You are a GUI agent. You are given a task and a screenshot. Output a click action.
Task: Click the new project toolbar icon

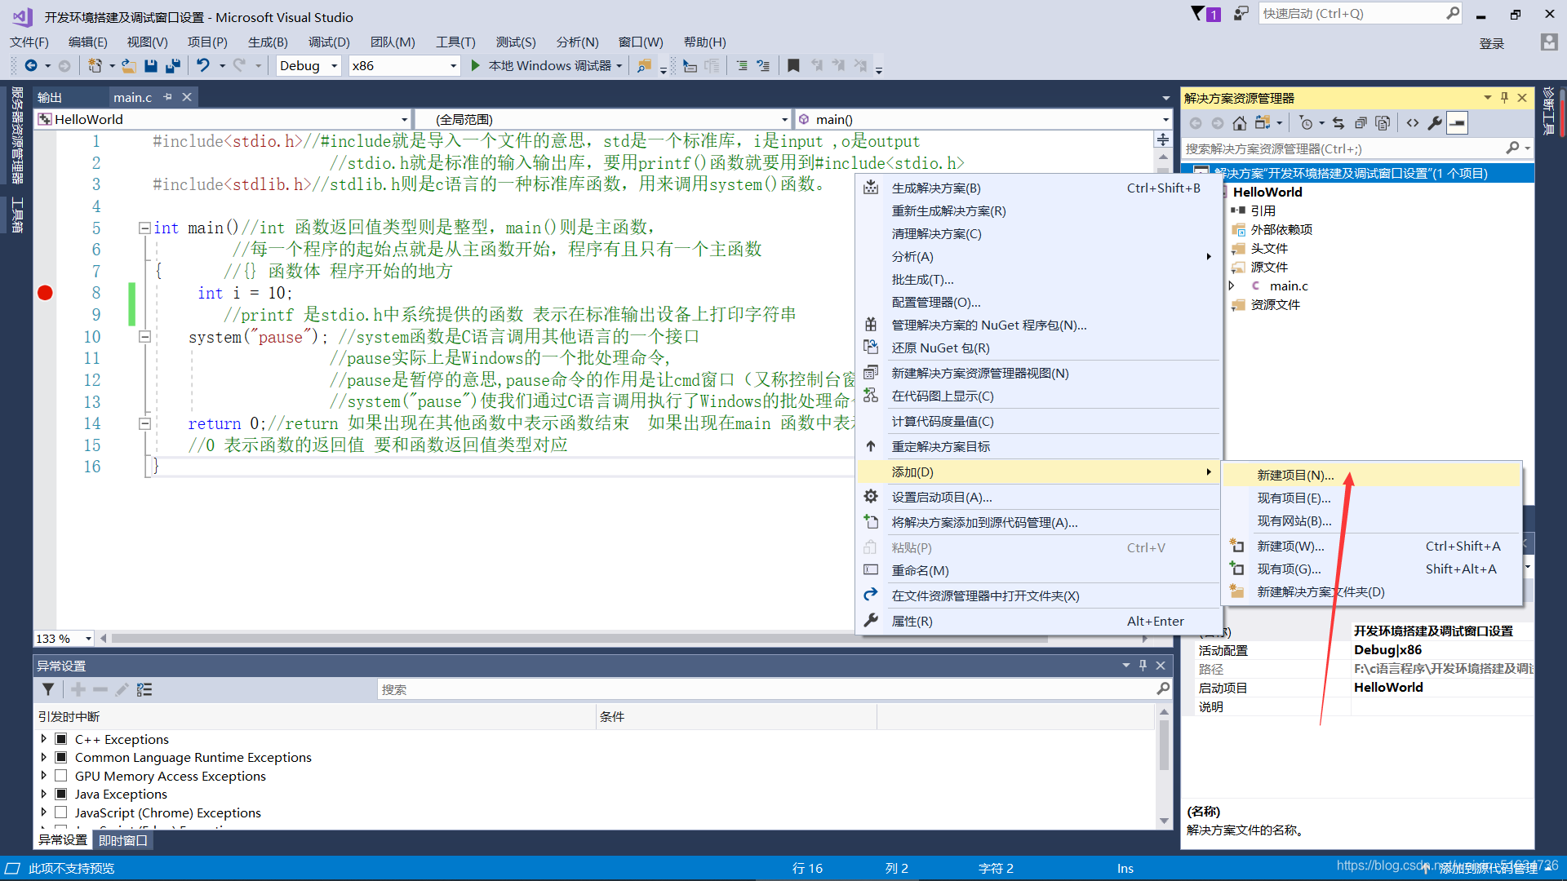click(x=95, y=66)
